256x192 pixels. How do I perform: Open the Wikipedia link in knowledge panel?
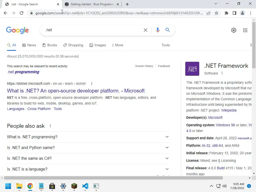click(x=228, y=110)
